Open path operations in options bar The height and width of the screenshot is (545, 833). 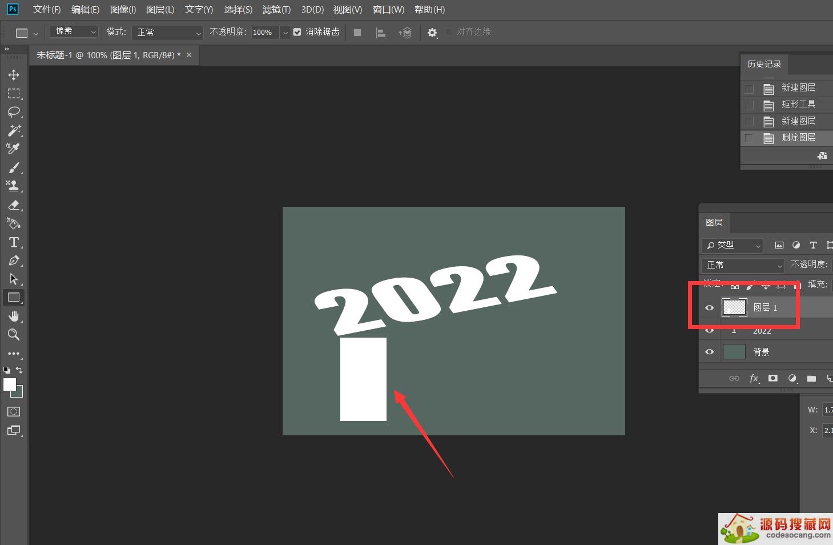click(x=357, y=33)
